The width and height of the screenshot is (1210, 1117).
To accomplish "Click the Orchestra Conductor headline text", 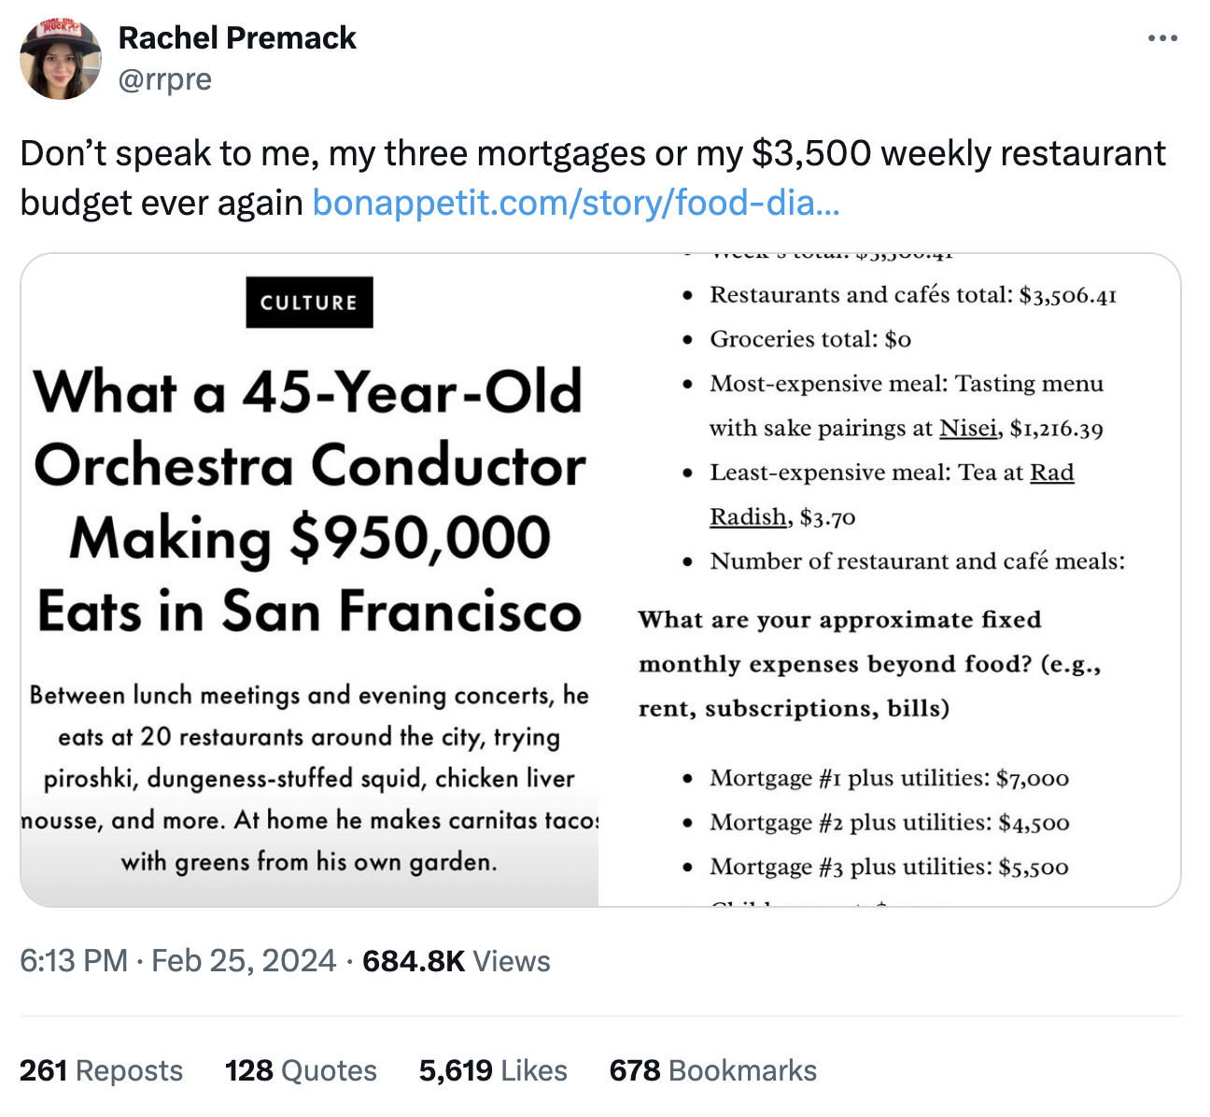I will (x=309, y=465).
